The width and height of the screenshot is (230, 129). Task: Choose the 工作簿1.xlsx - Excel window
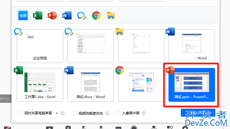(40, 85)
